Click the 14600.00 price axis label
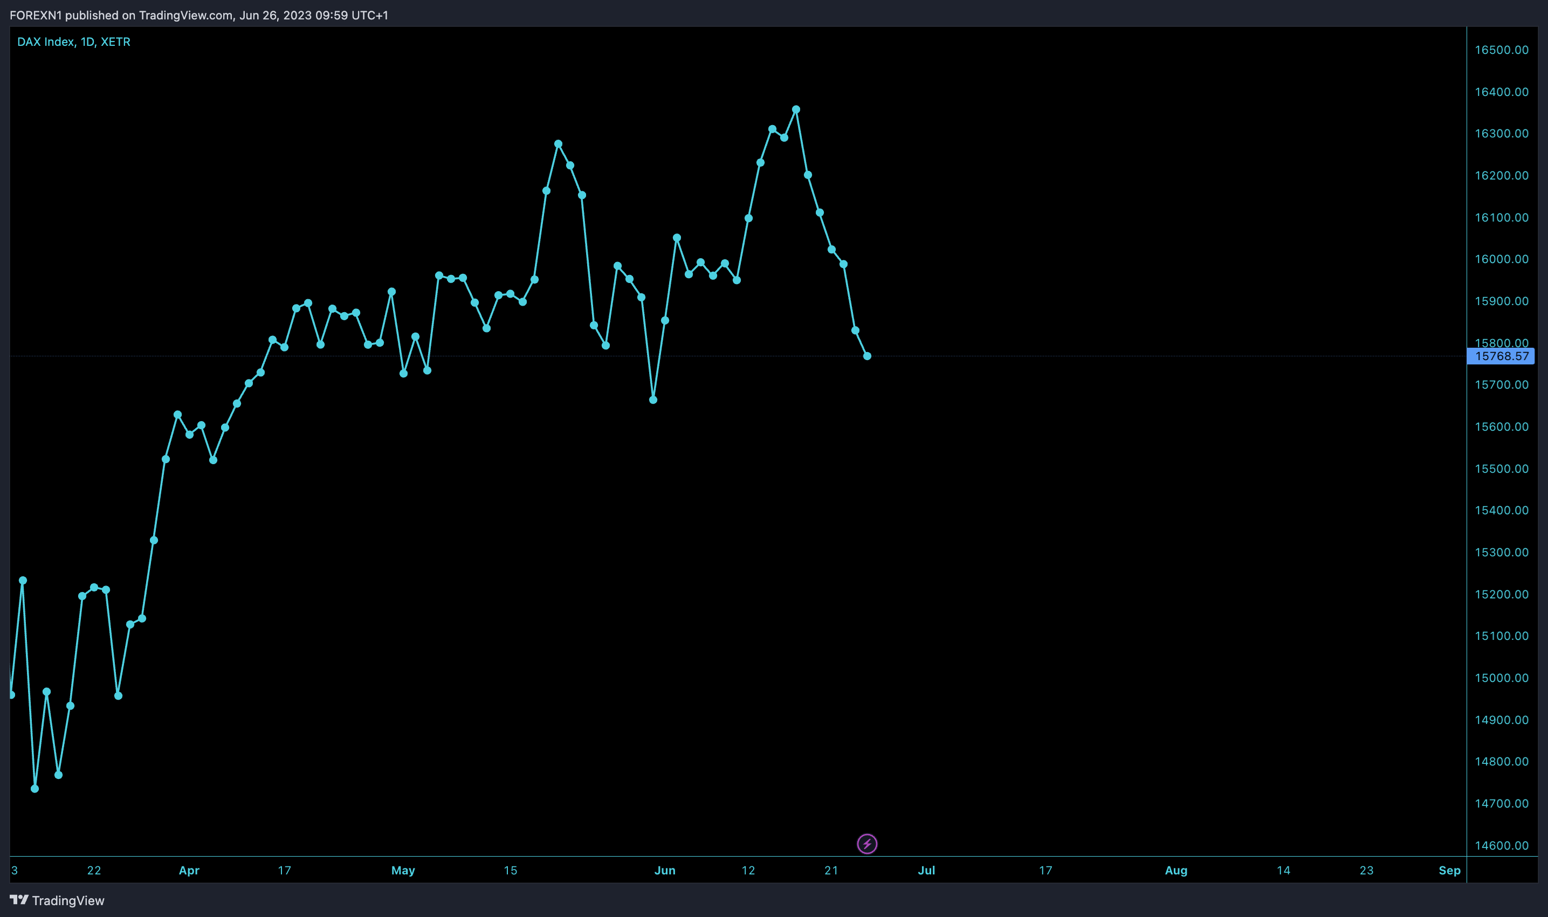 (x=1502, y=845)
